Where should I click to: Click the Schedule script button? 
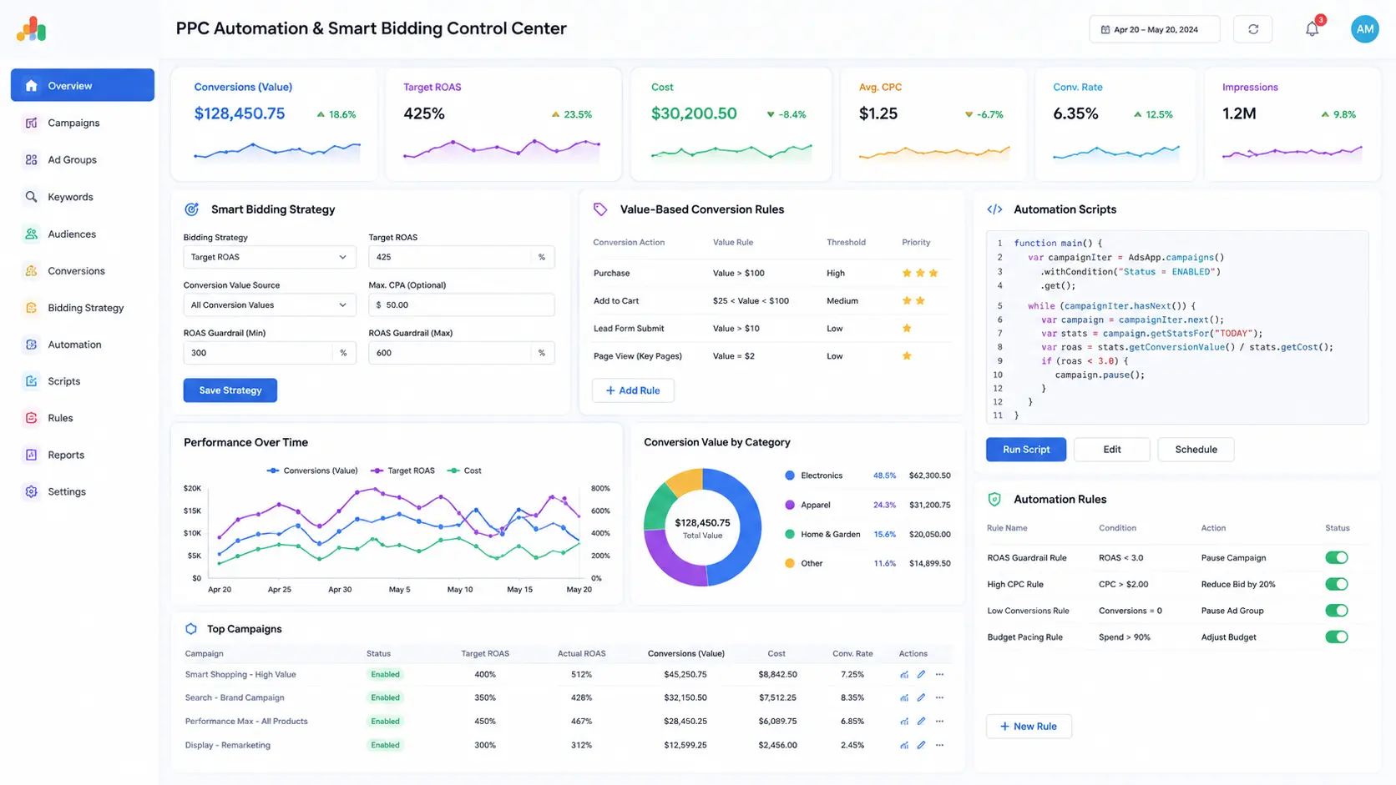pos(1196,450)
